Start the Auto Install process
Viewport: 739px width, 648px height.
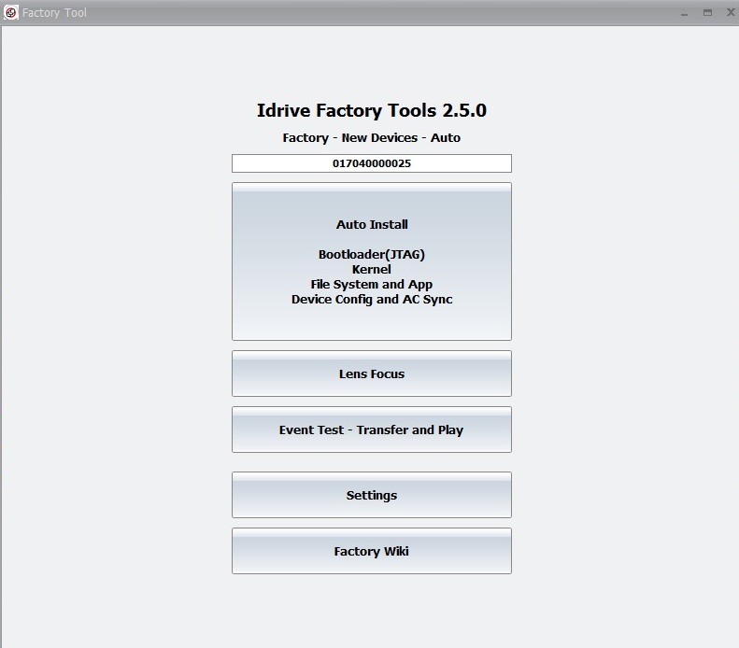(x=372, y=261)
